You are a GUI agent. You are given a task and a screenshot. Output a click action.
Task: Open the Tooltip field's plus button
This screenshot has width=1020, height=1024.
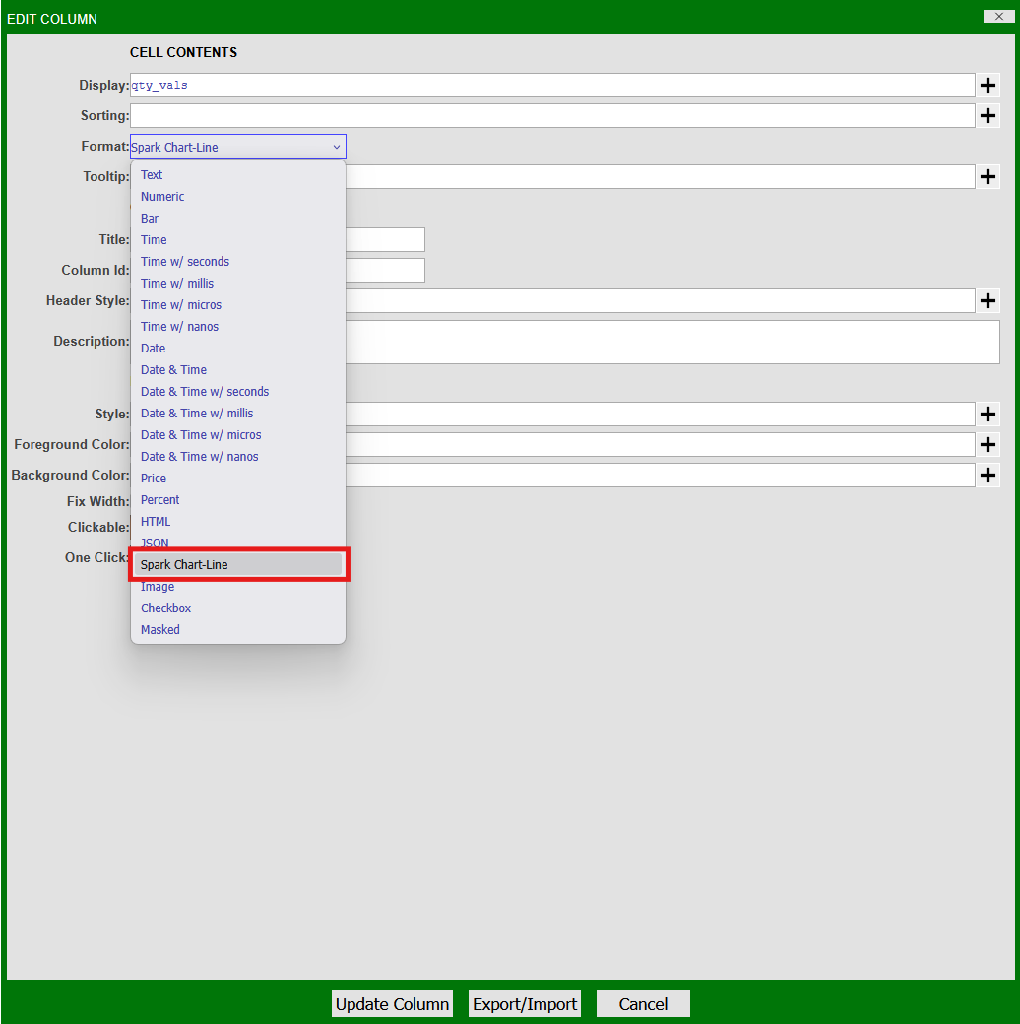pos(988,177)
